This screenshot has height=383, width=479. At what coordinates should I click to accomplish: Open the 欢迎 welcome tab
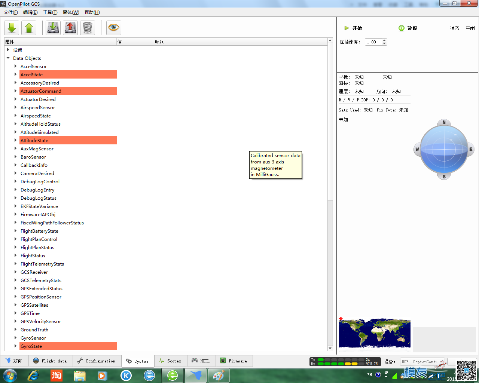[x=14, y=361]
